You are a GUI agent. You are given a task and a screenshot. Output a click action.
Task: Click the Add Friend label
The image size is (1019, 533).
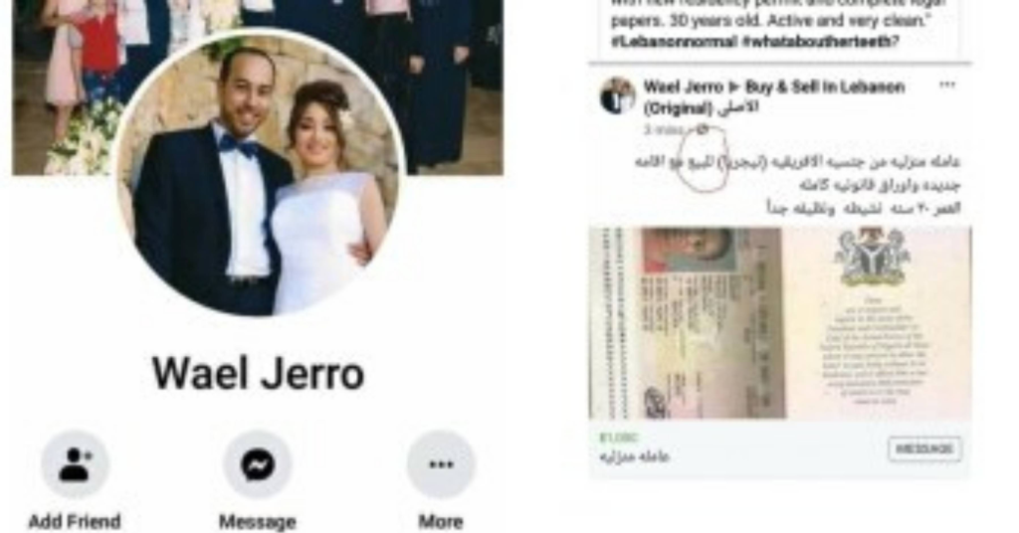[75, 521]
